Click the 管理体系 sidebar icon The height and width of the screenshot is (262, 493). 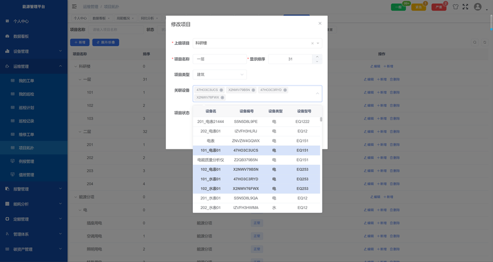7,234
